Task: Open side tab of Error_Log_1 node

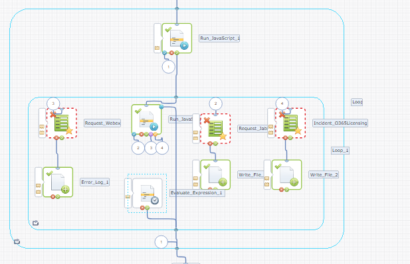Action: pyautogui.click(x=39, y=182)
